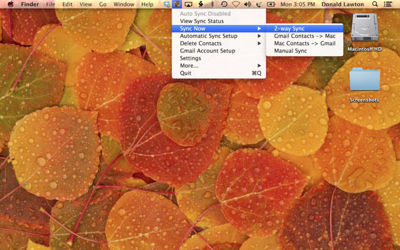Click the battery status icon

pyautogui.click(x=271, y=4)
